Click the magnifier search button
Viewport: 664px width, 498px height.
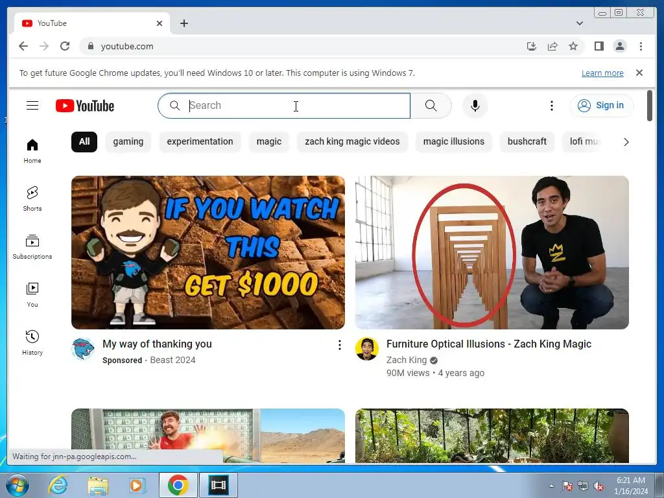pos(431,106)
